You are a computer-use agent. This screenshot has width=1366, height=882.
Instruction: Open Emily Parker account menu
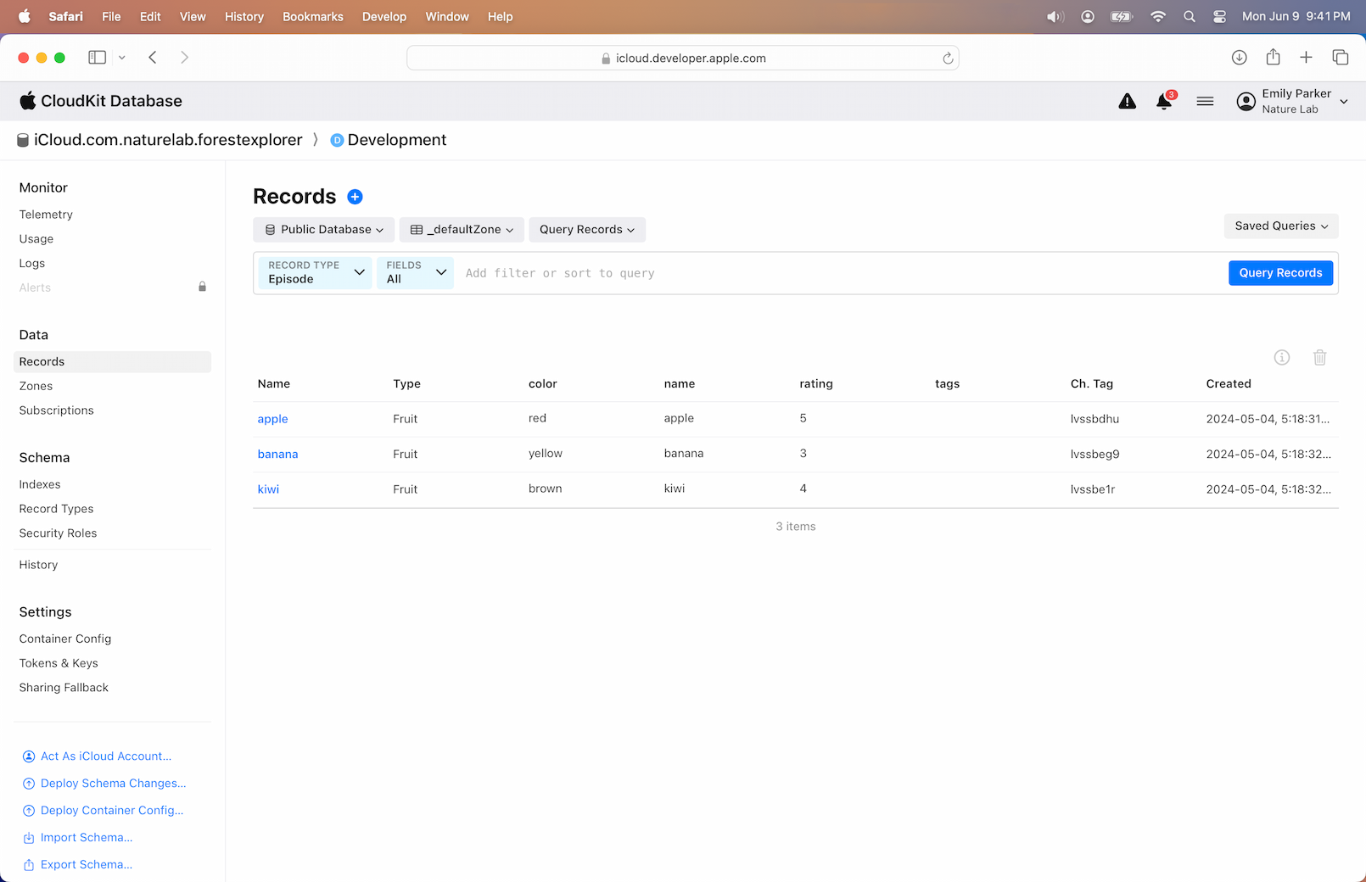[x=1293, y=102]
